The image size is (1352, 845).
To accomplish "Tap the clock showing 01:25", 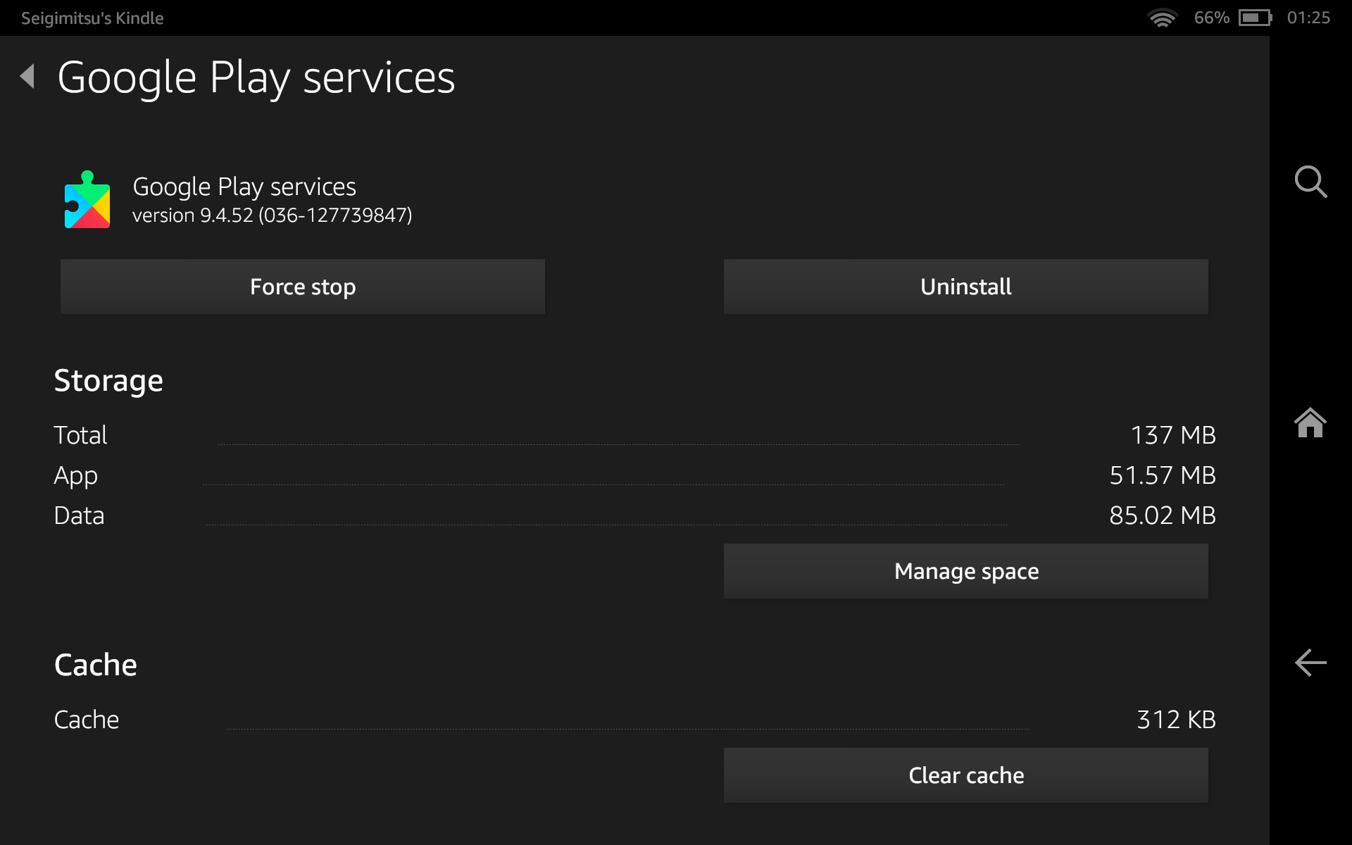I will click(x=1308, y=18).
